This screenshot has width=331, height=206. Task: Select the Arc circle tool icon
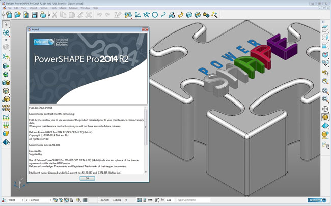click(x=155, y=15)
